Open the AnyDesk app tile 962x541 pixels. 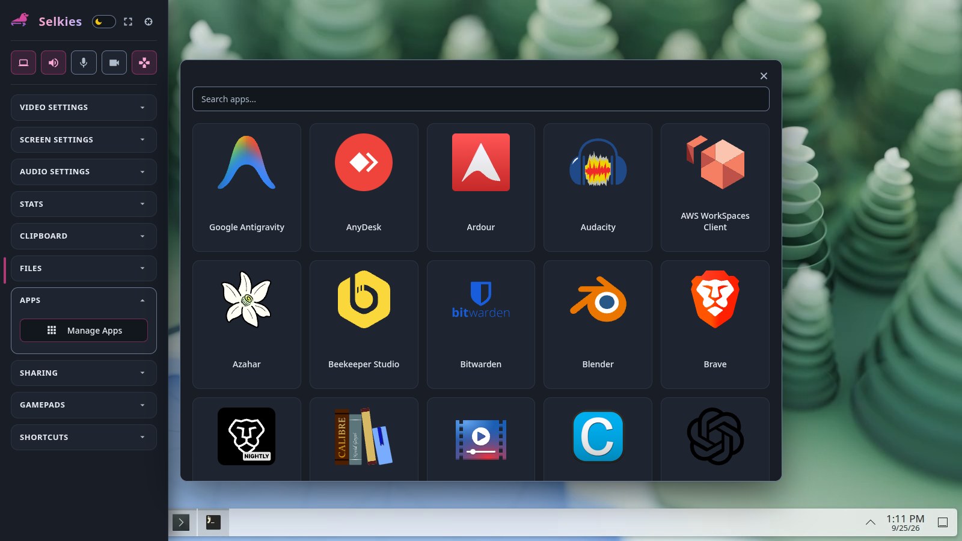click(364, 188)
